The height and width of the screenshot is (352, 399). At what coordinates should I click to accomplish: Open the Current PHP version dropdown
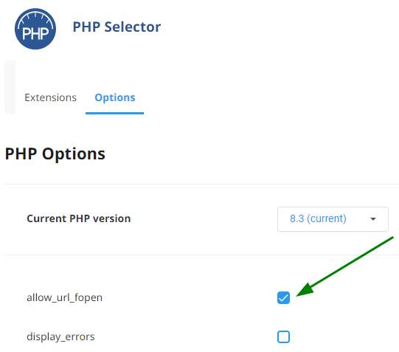[333, 219]
